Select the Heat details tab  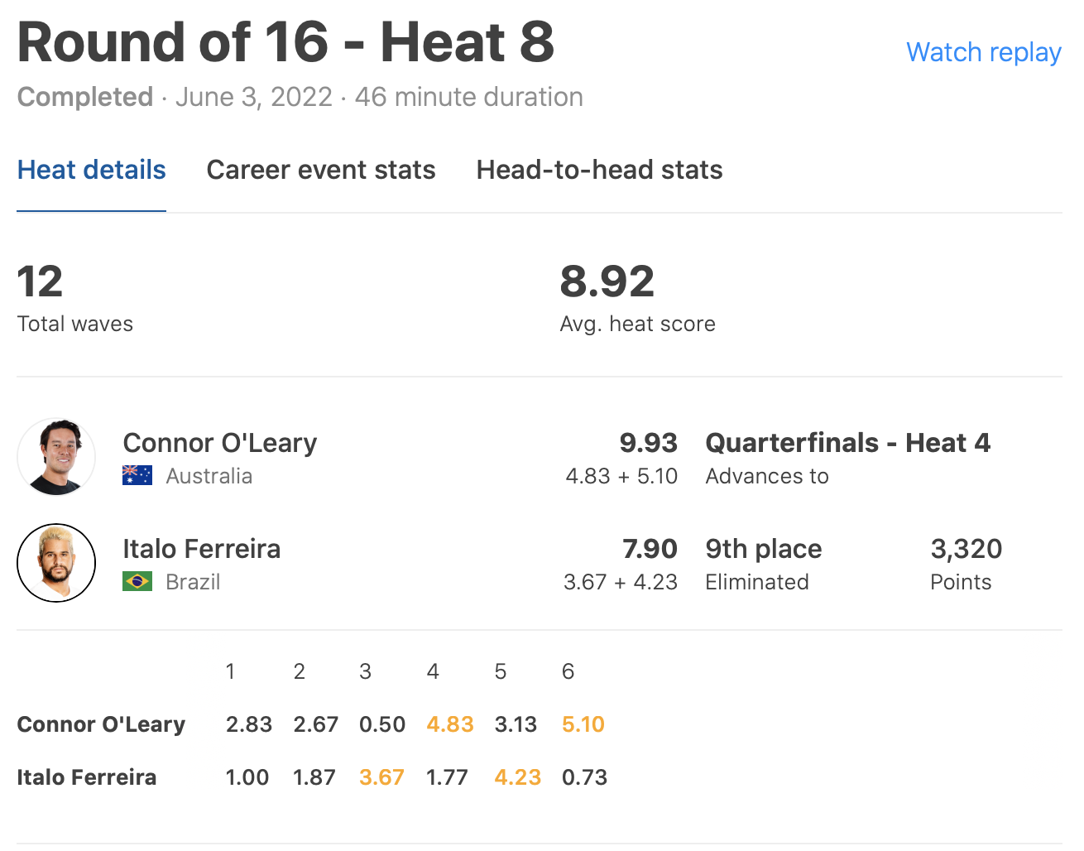[91, 170]
